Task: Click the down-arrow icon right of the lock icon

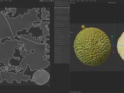Action: point(53,1)
